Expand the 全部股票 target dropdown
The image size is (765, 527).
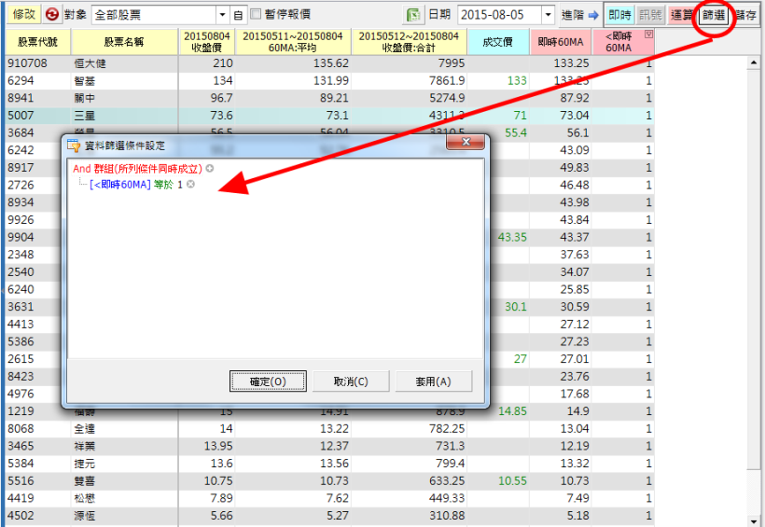coord(222,15)
